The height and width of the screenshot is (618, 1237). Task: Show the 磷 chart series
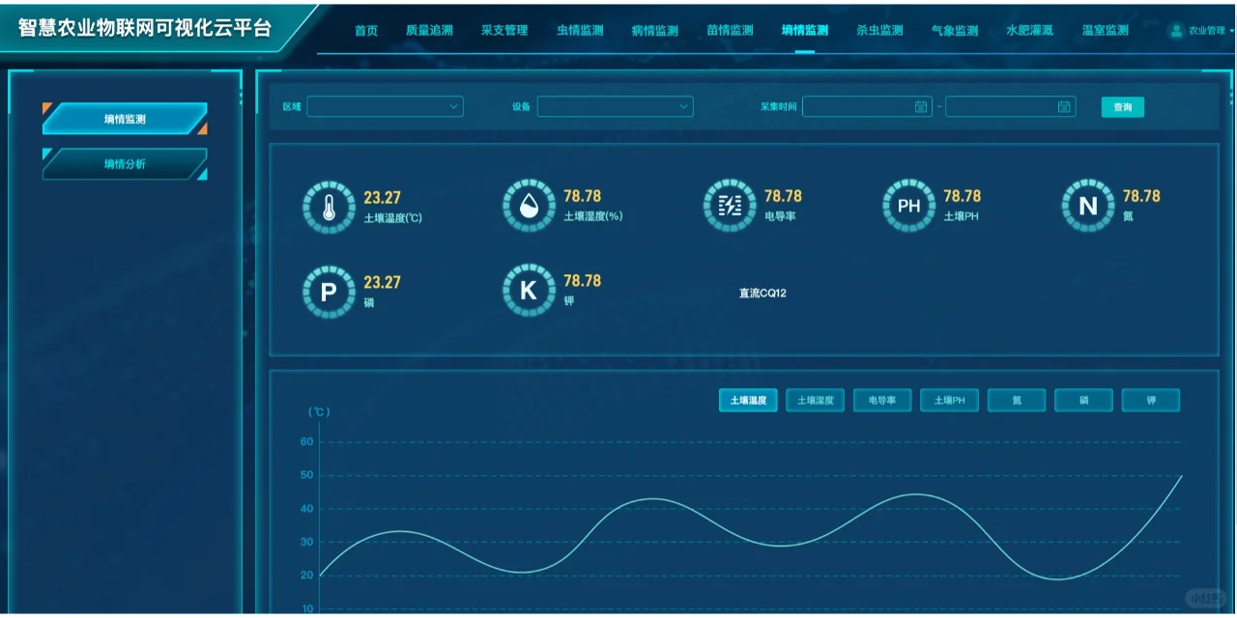tap(1083, 400)
